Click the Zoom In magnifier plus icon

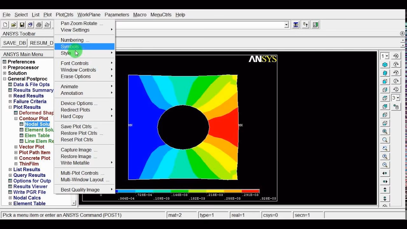point(385,156)
